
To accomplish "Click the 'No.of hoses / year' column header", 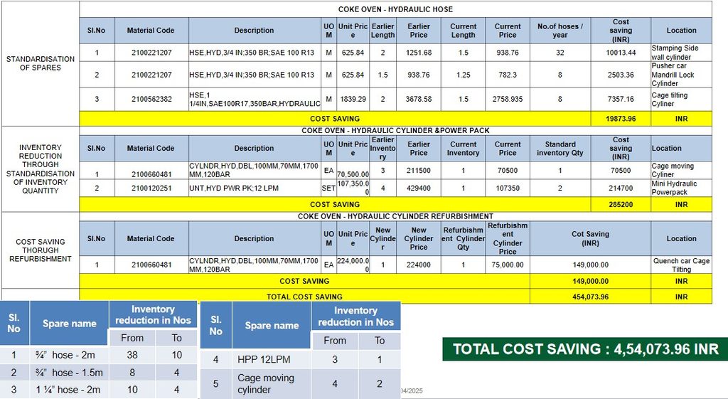I will click(x=560, y=31).
